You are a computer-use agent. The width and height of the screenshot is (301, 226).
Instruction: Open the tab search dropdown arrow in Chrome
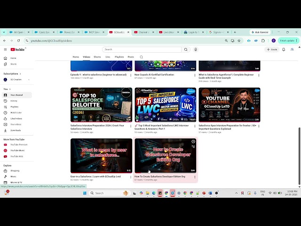pos(4,32)
